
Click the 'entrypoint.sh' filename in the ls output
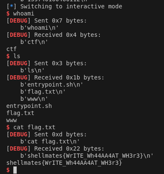[x=29, y=106]
